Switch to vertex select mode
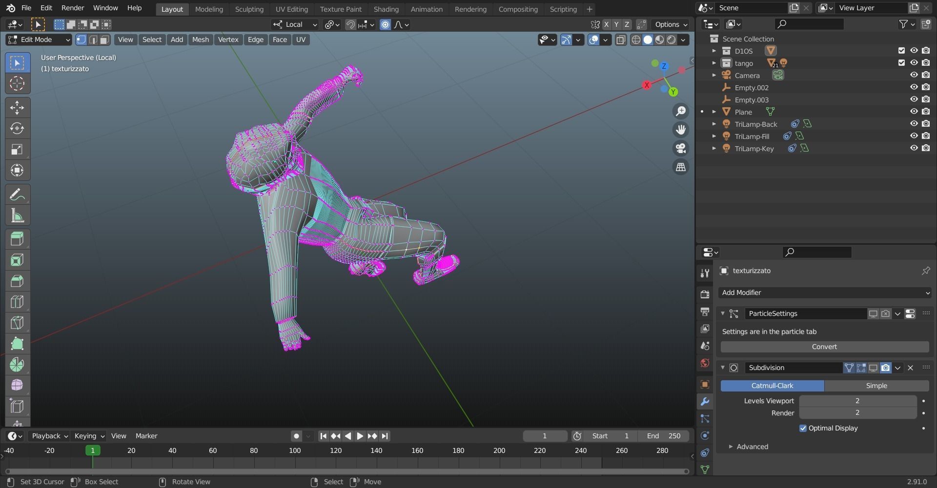Image resolution: width=937 pixels, height=488 pixels. coord(81,40)
